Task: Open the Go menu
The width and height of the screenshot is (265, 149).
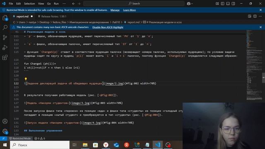Action: [x=49, y=4]
